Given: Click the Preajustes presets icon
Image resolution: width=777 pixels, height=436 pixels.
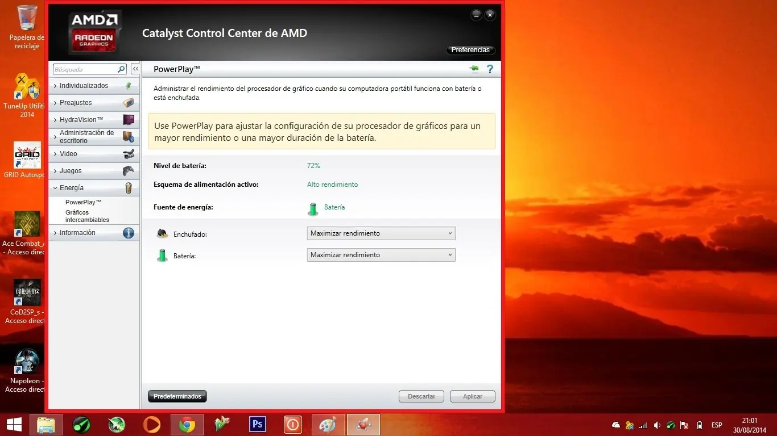Looking at the screenshot, I should pyautogui.click(x=129, y=103).
